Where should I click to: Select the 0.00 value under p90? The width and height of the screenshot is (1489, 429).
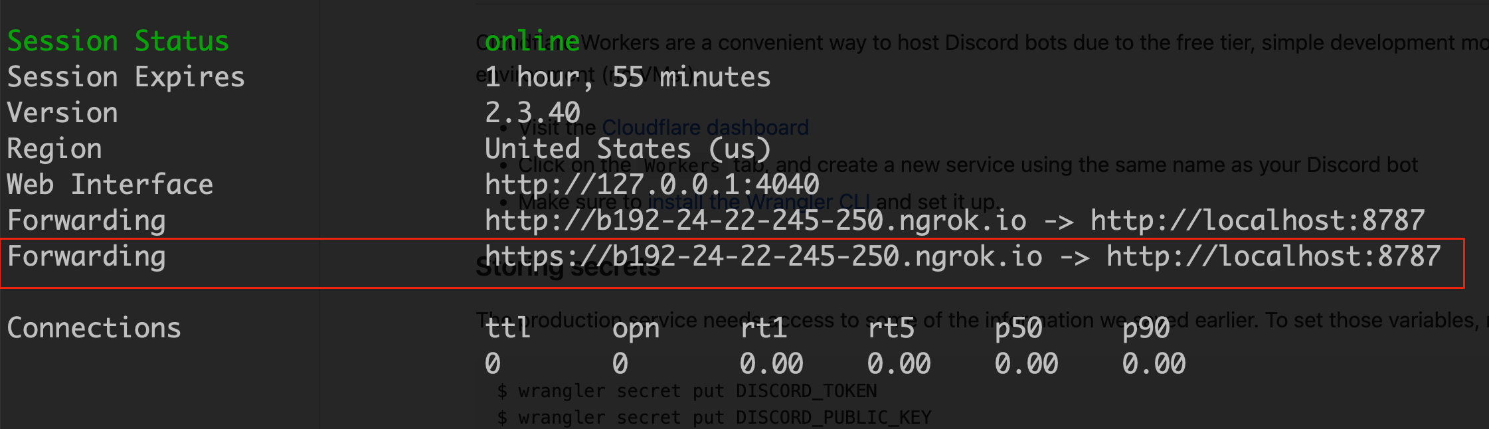[x=1154, y=364]
